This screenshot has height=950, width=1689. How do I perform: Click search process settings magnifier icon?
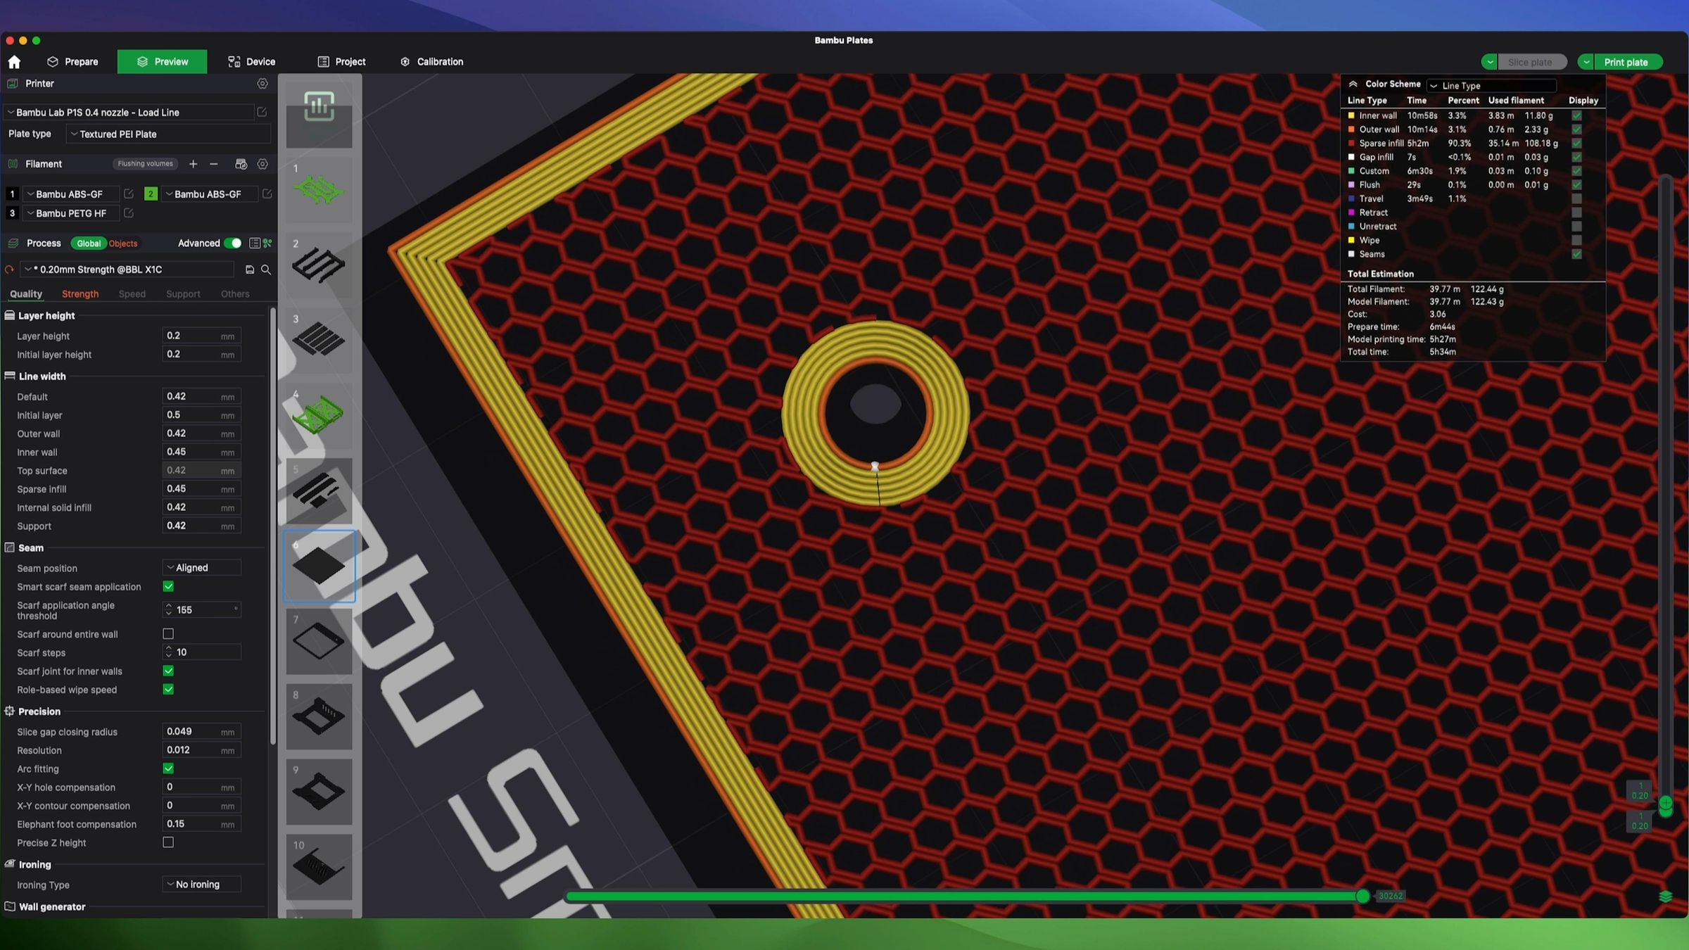click(266, 270)
